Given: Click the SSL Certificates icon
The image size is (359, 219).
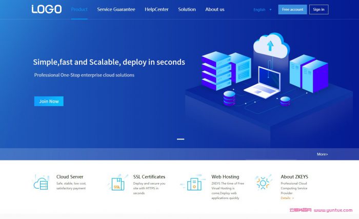Looking at the screenshot, I should 117,183.
